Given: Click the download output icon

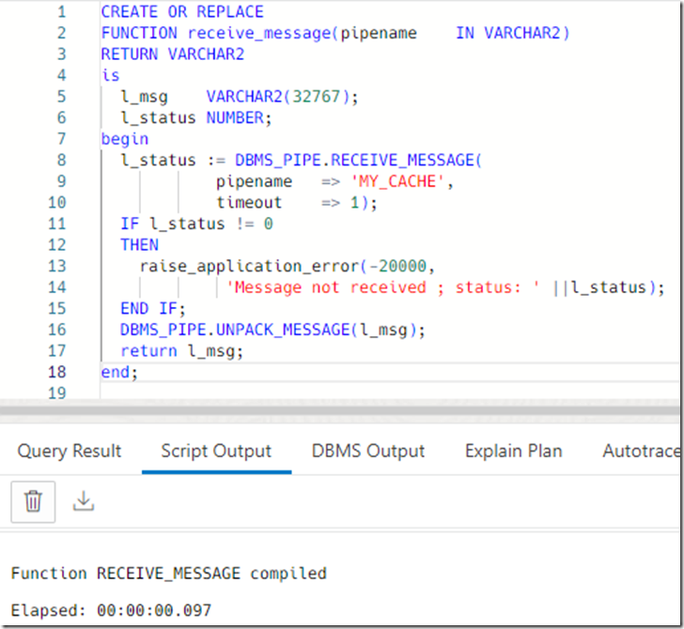Looking at the screenshot, I should (x=84, y=501).
